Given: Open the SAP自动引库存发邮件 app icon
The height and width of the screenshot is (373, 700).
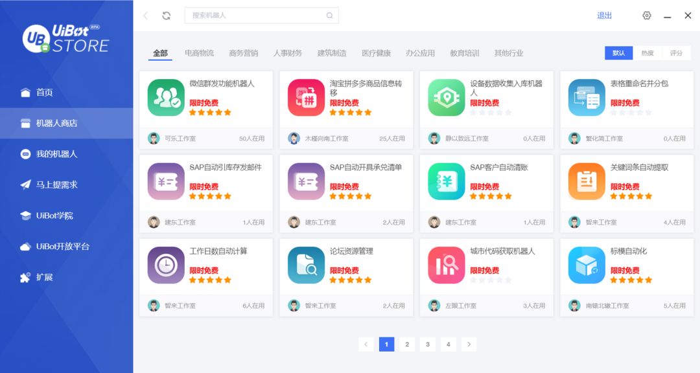Looking at the screenshot, I should [x=166, y=181].
